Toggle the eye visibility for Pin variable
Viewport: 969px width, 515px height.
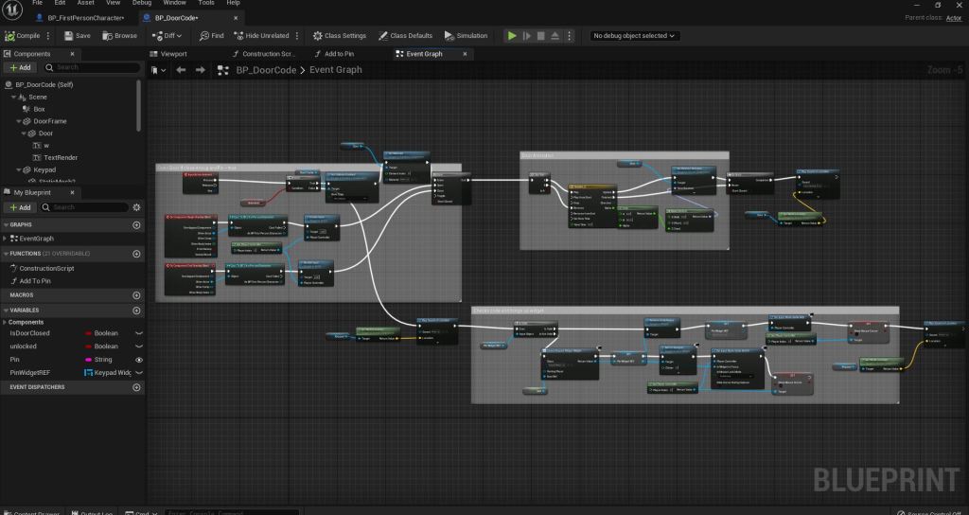(139, 360)
